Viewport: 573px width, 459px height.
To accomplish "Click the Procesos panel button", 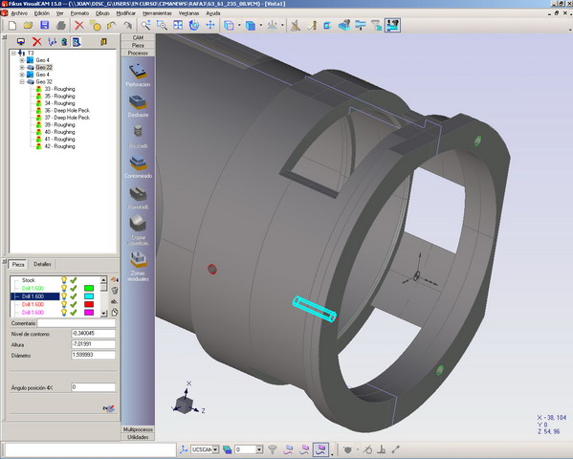I will pyautogui.click(x=138, y=53).
